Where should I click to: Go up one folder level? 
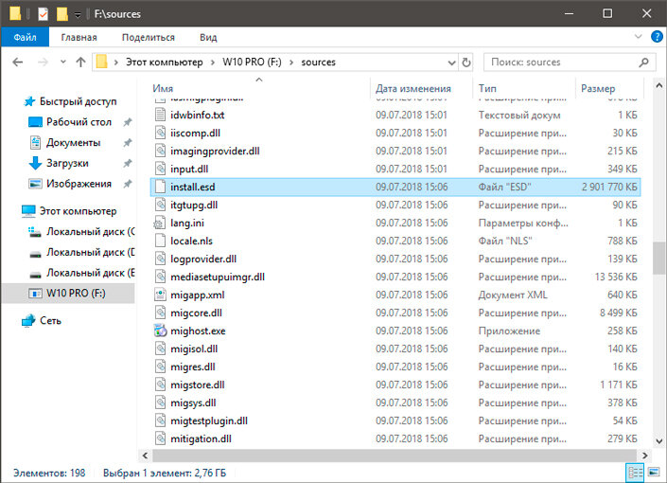(80, 63)
